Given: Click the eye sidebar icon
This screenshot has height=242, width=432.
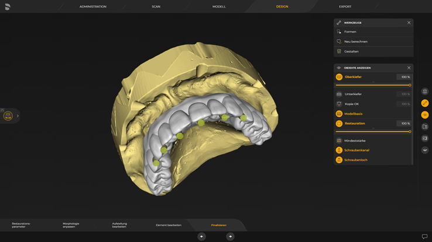Looking at the screenshot, I should [x=425, y=115].
